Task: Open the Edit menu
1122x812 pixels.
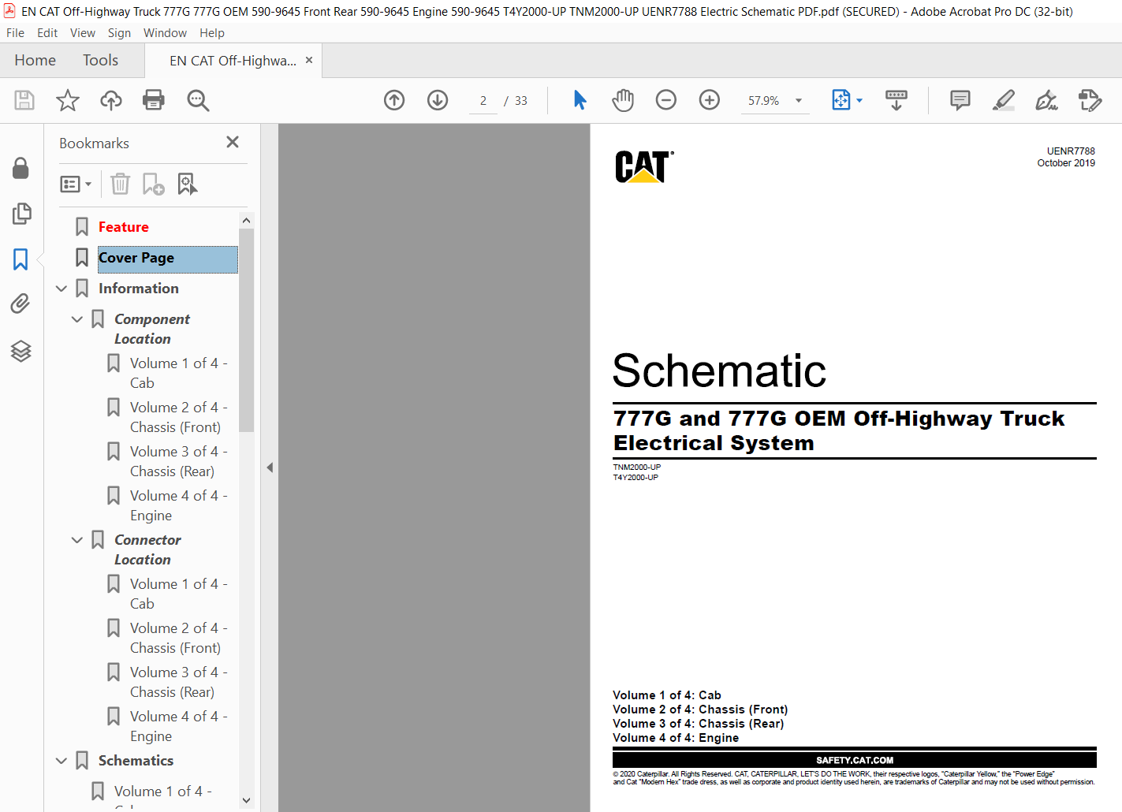Action: click(x=47, y=33)
